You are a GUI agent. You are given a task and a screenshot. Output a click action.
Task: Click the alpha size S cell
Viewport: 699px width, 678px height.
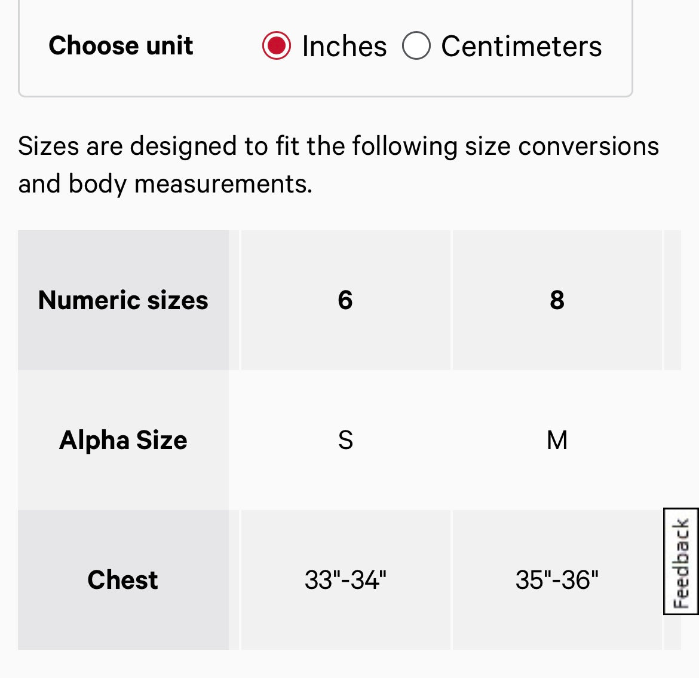coord(345,440)
